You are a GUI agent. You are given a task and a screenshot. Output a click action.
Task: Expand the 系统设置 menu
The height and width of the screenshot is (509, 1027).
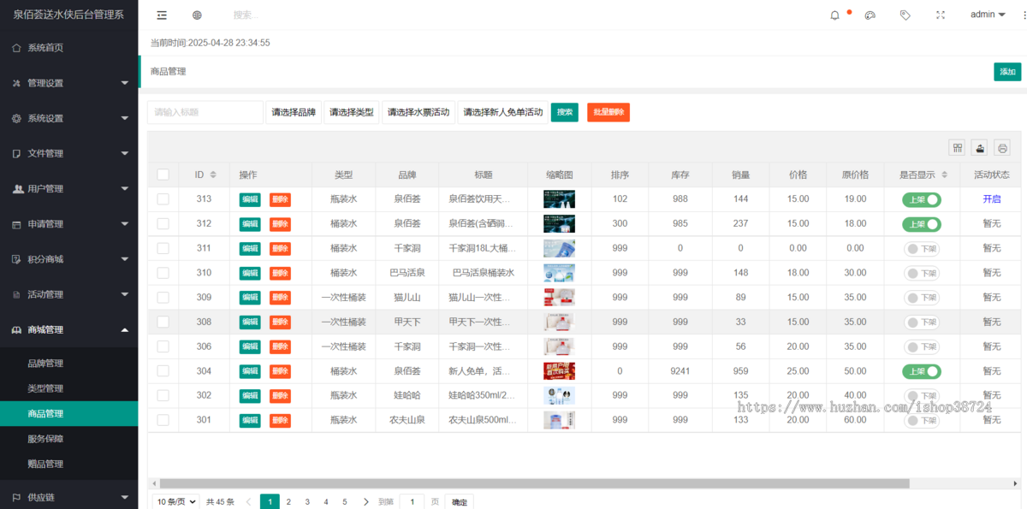[x=68, y=118]
